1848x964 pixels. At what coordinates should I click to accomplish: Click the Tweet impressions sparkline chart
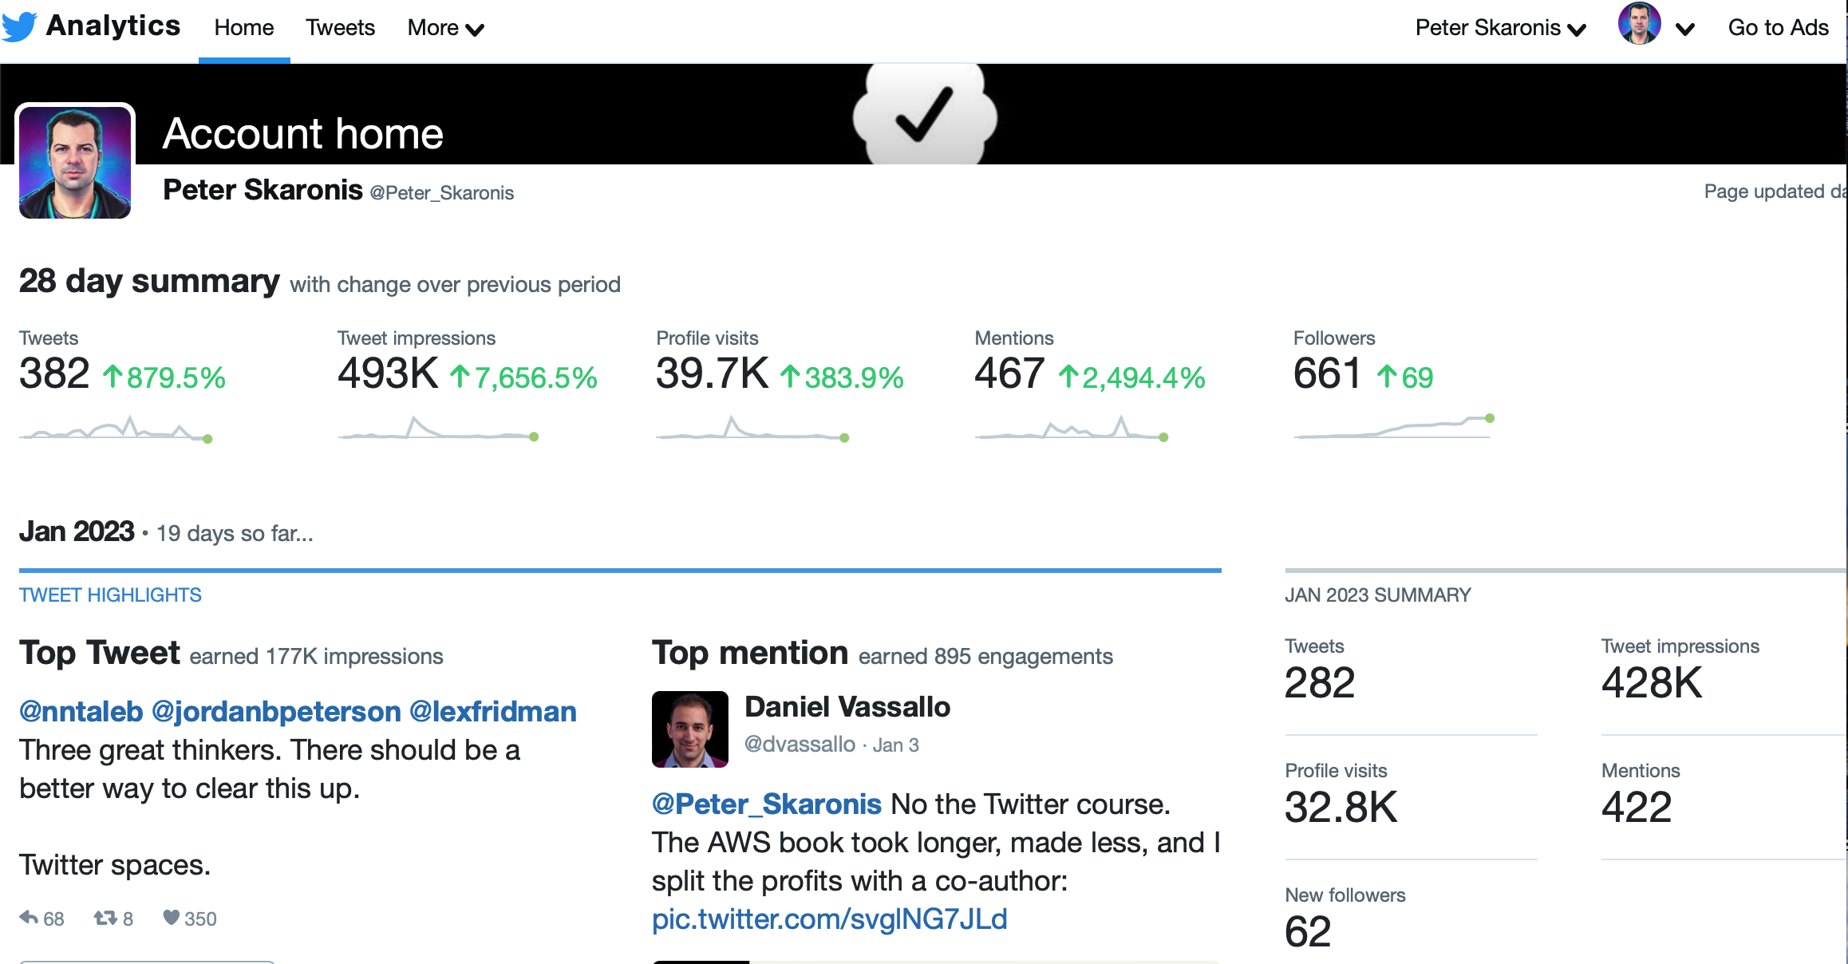pyautogui.click(x=438, y=428)
